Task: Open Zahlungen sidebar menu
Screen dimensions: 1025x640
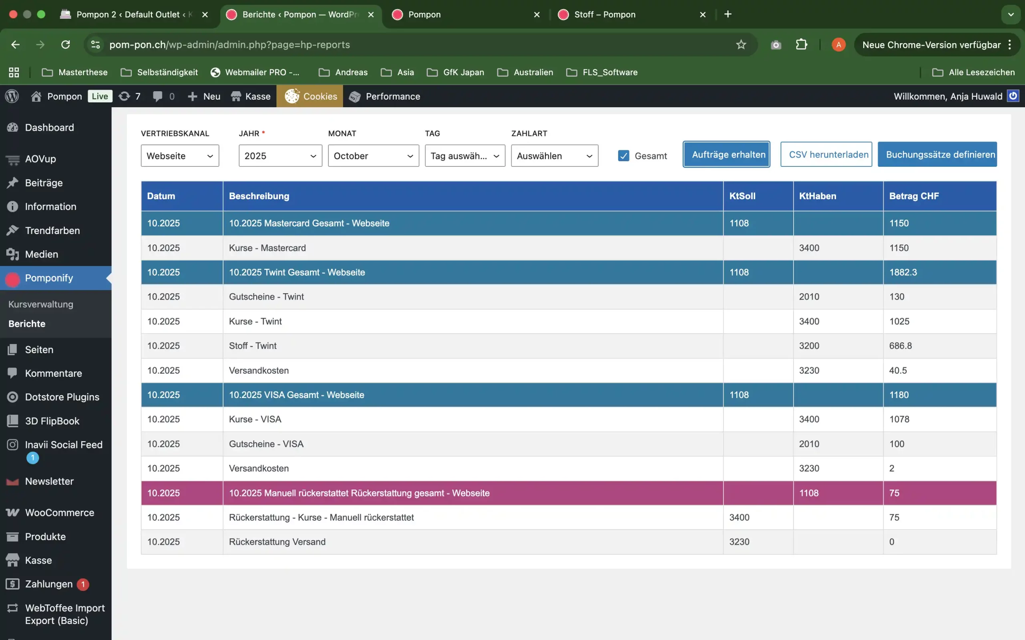Action: (49, 584)
